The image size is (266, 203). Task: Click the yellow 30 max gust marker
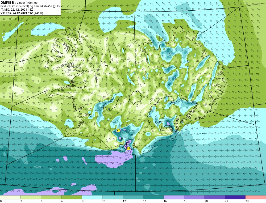pyautogui.click(x=128, y=148)
